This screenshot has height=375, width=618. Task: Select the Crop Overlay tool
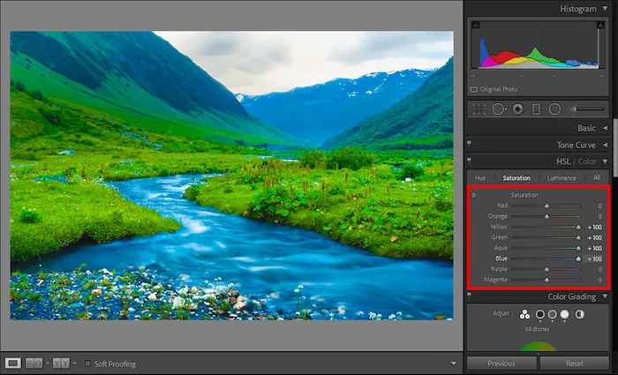479,109
